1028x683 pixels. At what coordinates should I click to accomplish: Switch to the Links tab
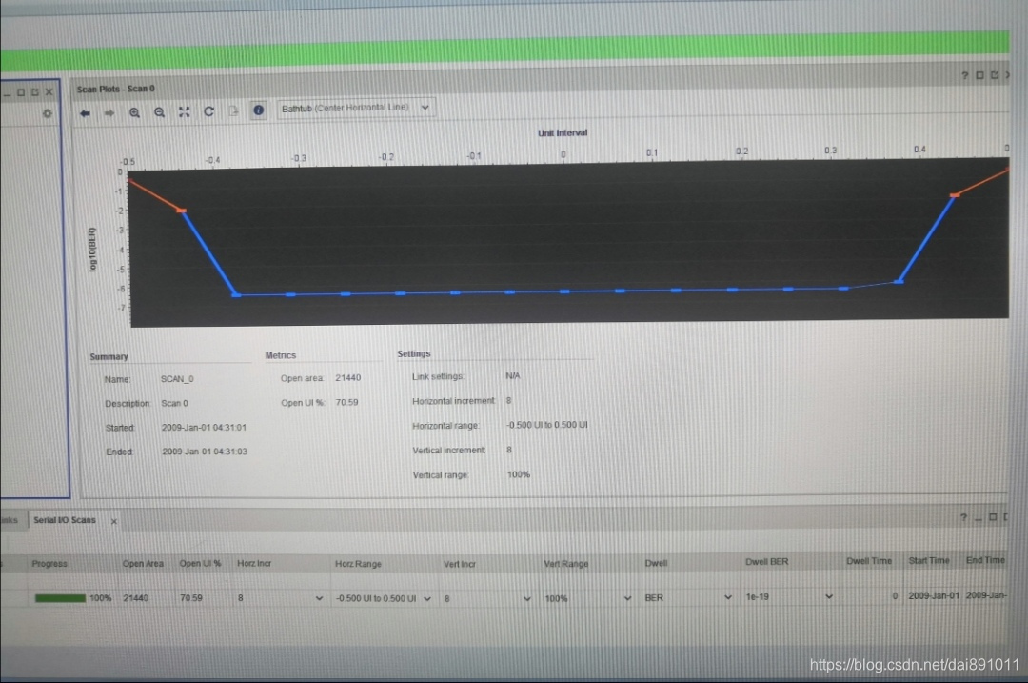(x=10, y=520)
